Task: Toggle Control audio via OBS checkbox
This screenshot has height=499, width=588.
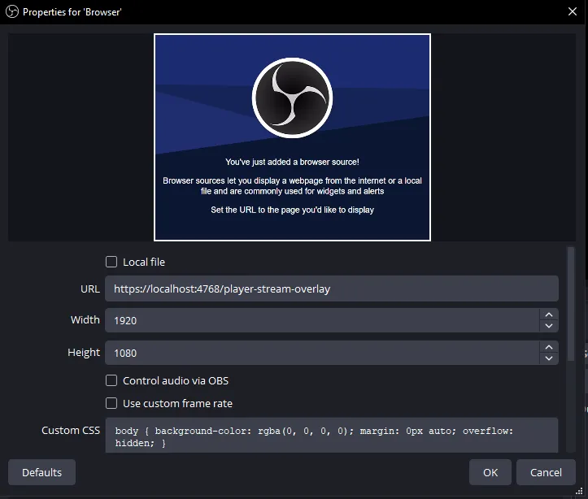Action: click(x=111, y=380)
